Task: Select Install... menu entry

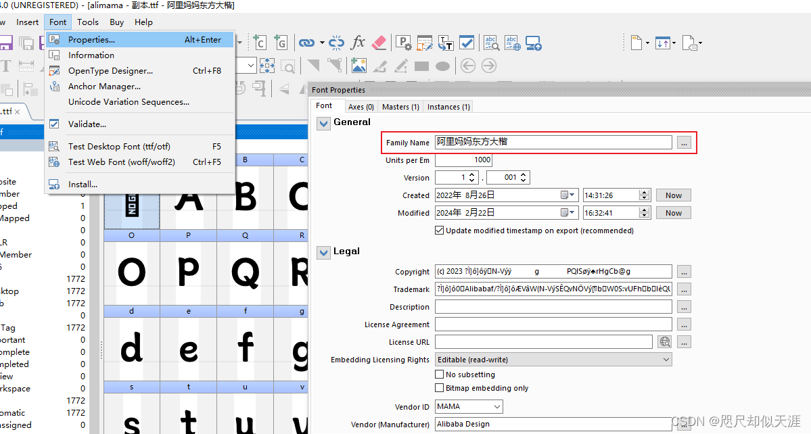Action: [x=140, y=185]
